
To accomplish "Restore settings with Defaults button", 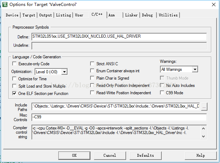I will point(146,155).
